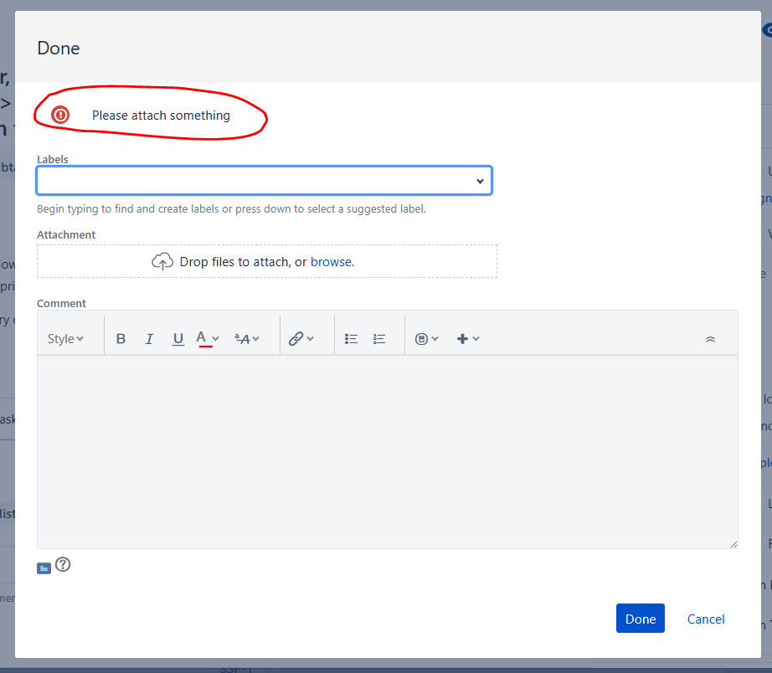The width and height of the screenshot is (772, 673).
Task: Click the 'Please attach something' error text
Action: pyautogui.click(x=161, y=116)
